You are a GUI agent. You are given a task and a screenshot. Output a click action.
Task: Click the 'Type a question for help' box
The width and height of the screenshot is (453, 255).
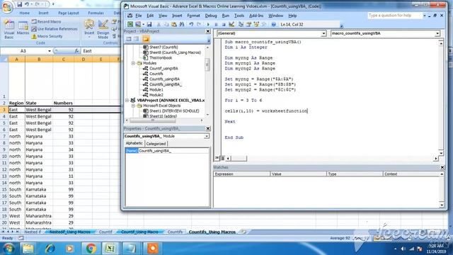pyautogui.click(x=395, y=16)
